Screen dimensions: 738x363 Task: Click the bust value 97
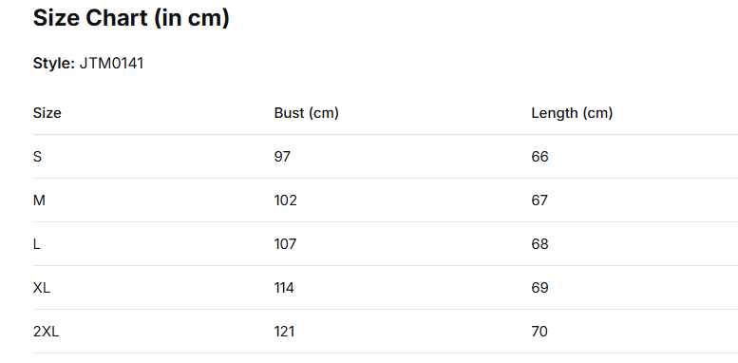pos(282,156)
